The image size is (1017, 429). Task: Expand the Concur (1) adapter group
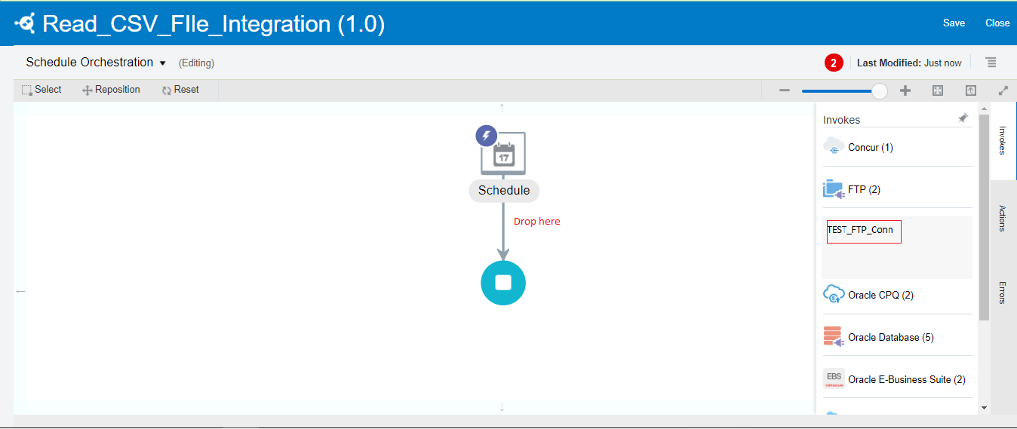[x=897, y=147]
